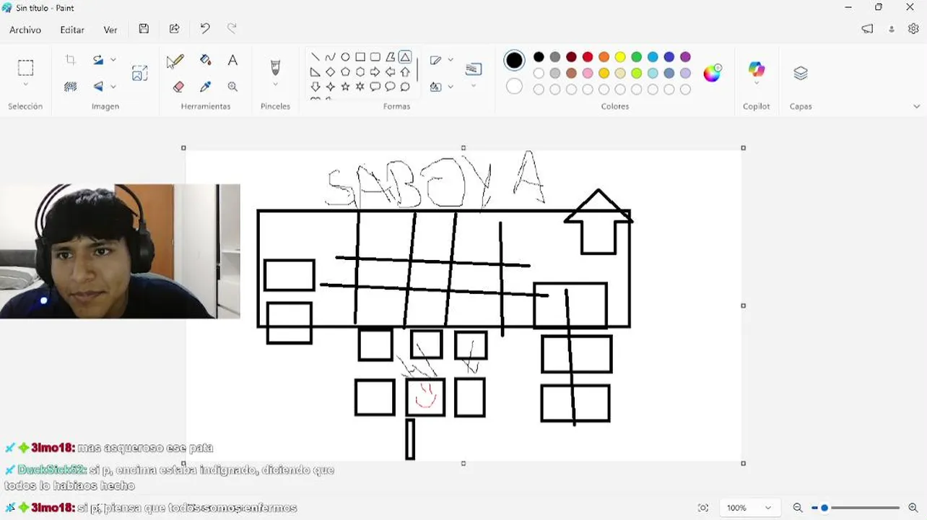
Task: Click the shapes gallery scrollbar
Action: [x=417, y=70]
